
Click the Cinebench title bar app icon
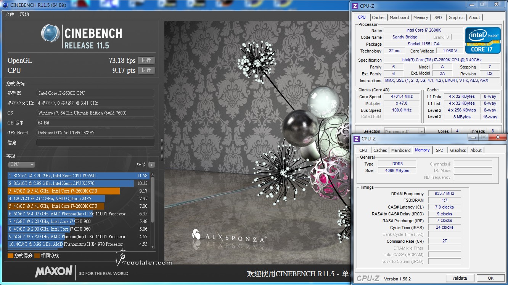click(x=5, y=5)
